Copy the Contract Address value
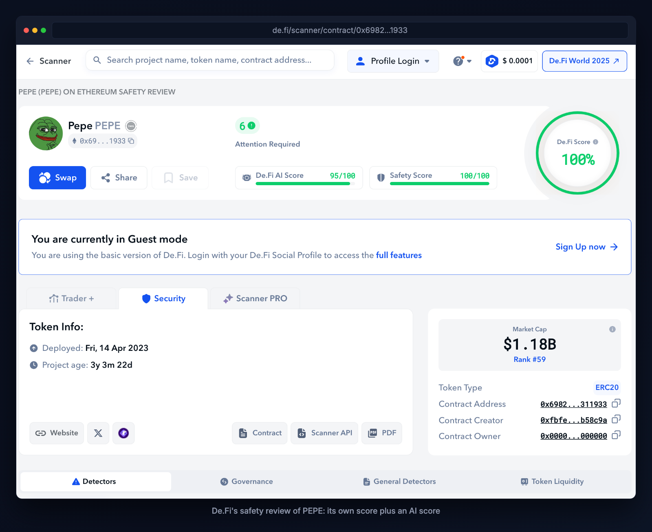Screen dimensions: 652x532 pos(616,403)
